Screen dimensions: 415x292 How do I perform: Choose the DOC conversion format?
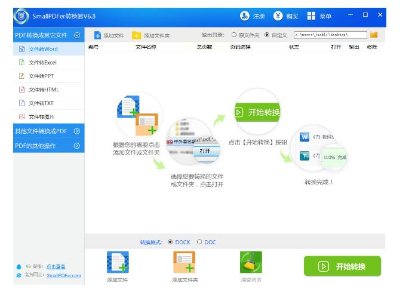[x=199, y=242]
